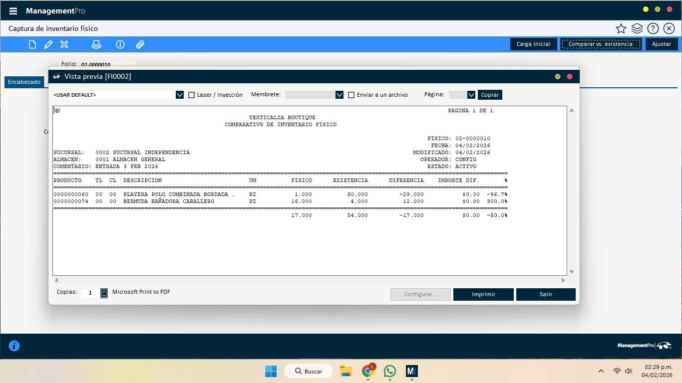Adjust the Copias number stepper

coord(104,293)
